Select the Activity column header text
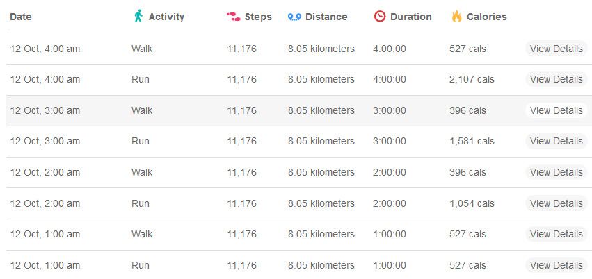 [166, 17]
